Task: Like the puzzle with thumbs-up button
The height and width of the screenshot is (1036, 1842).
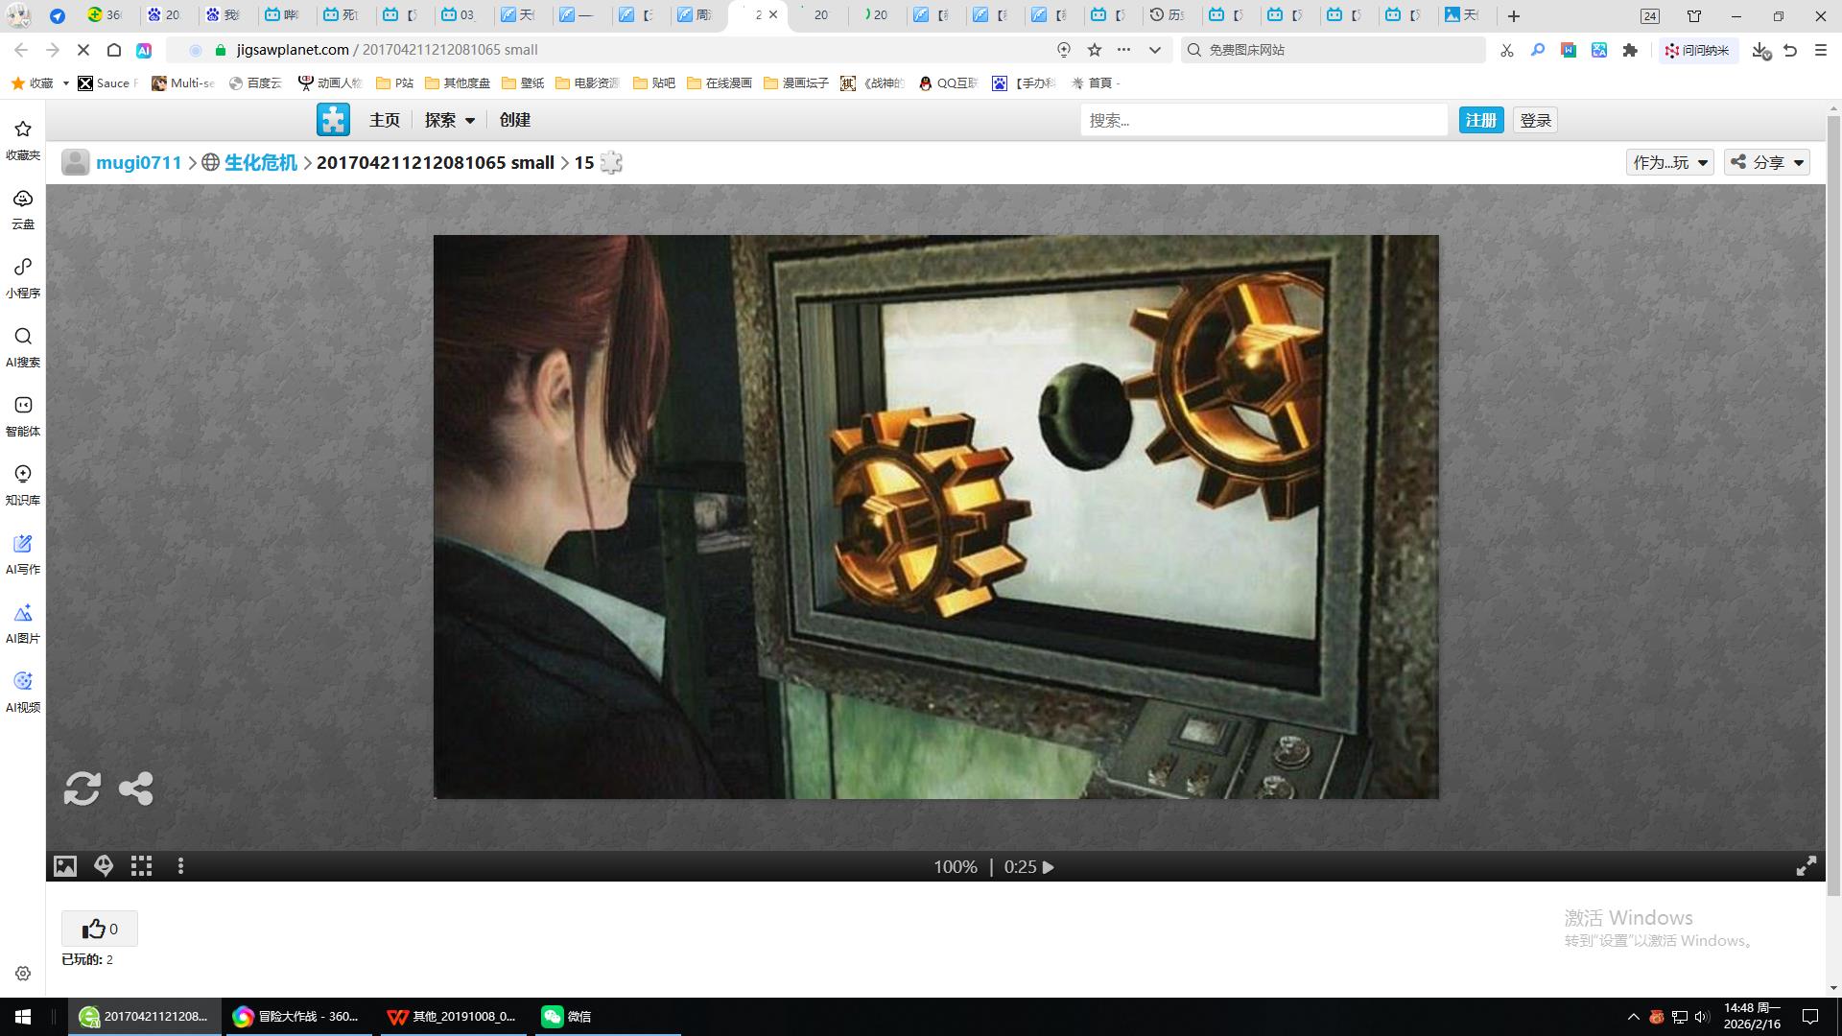Action: pyautogui.click(x=100, y=929)
